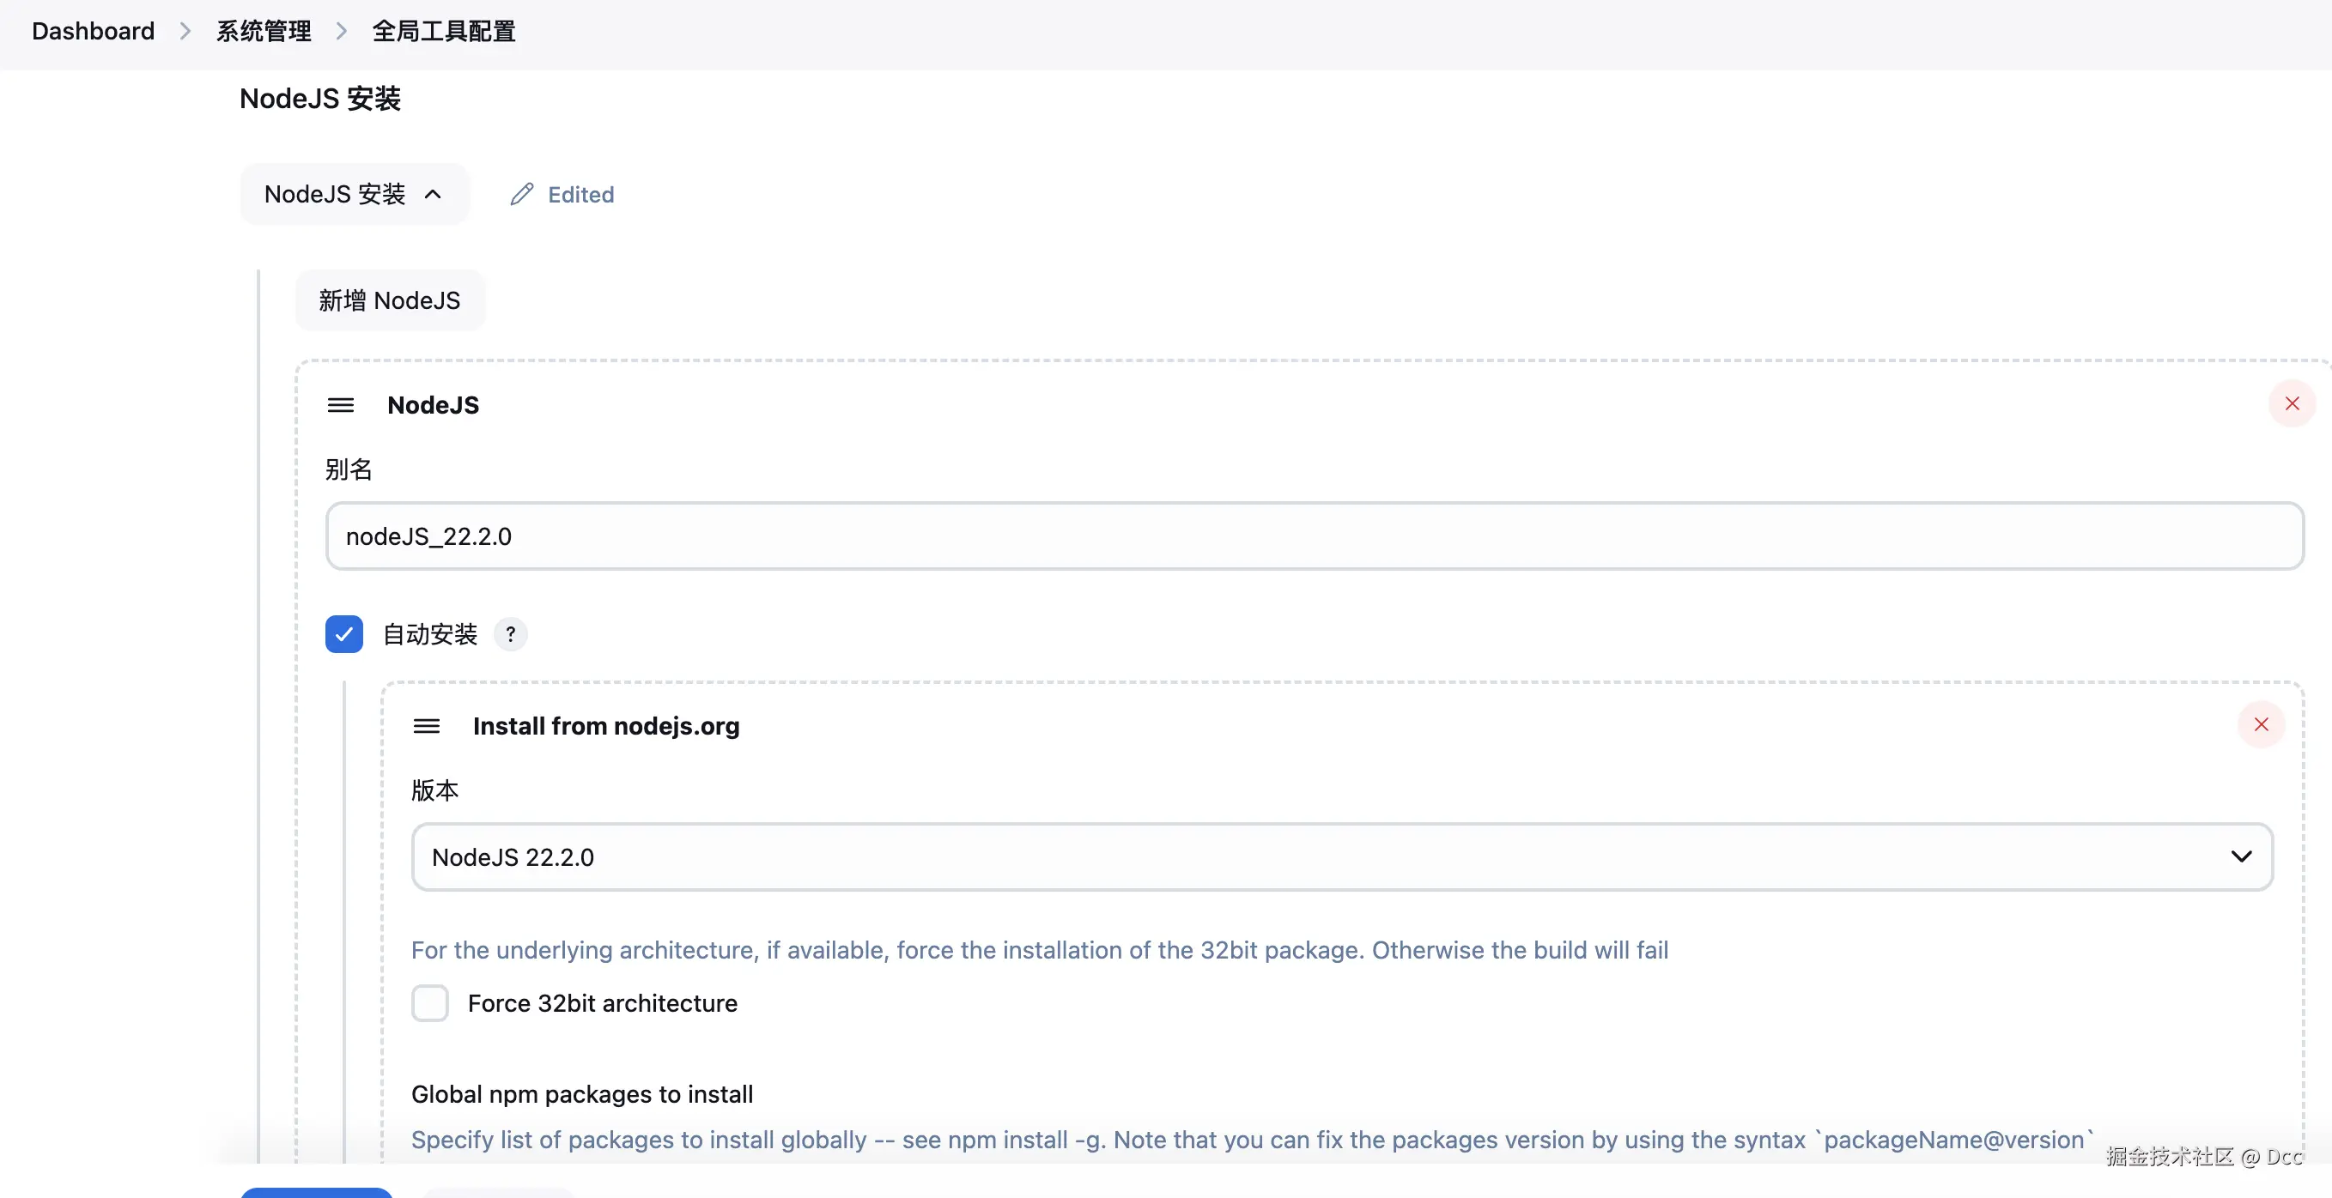Open the help question mark for 自动安装
Screen dimensions: 2332x1198
tap(511, 634)
